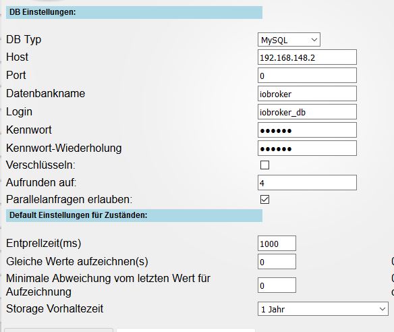This screenshot has width=394, height=332.
Task: Click the Entprellzeit(ms) field with 1000
Action: point(277,244)
